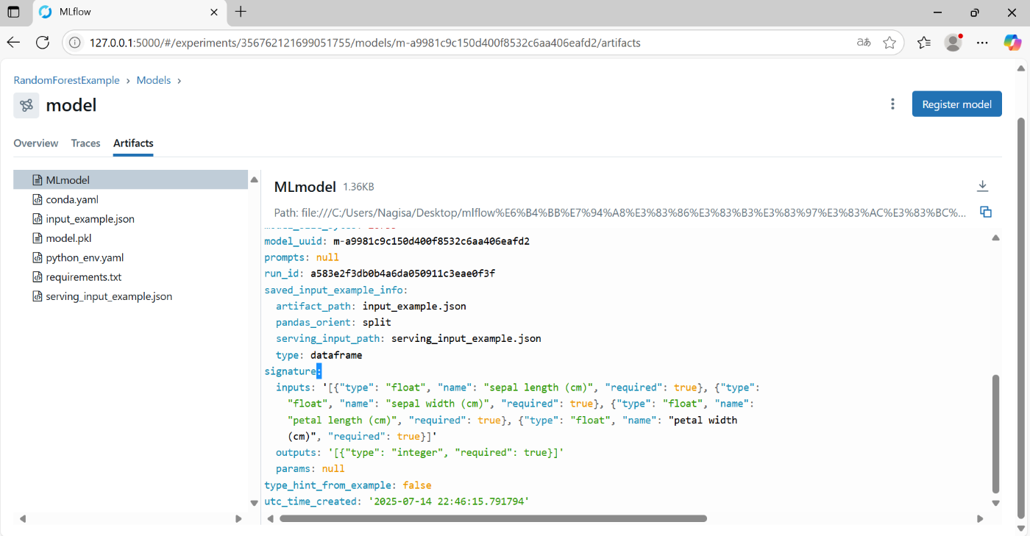Viewport: 1030px width, 536px height.
Task: Click the model logo icon beside title
Action: click(x=26, y=105)
